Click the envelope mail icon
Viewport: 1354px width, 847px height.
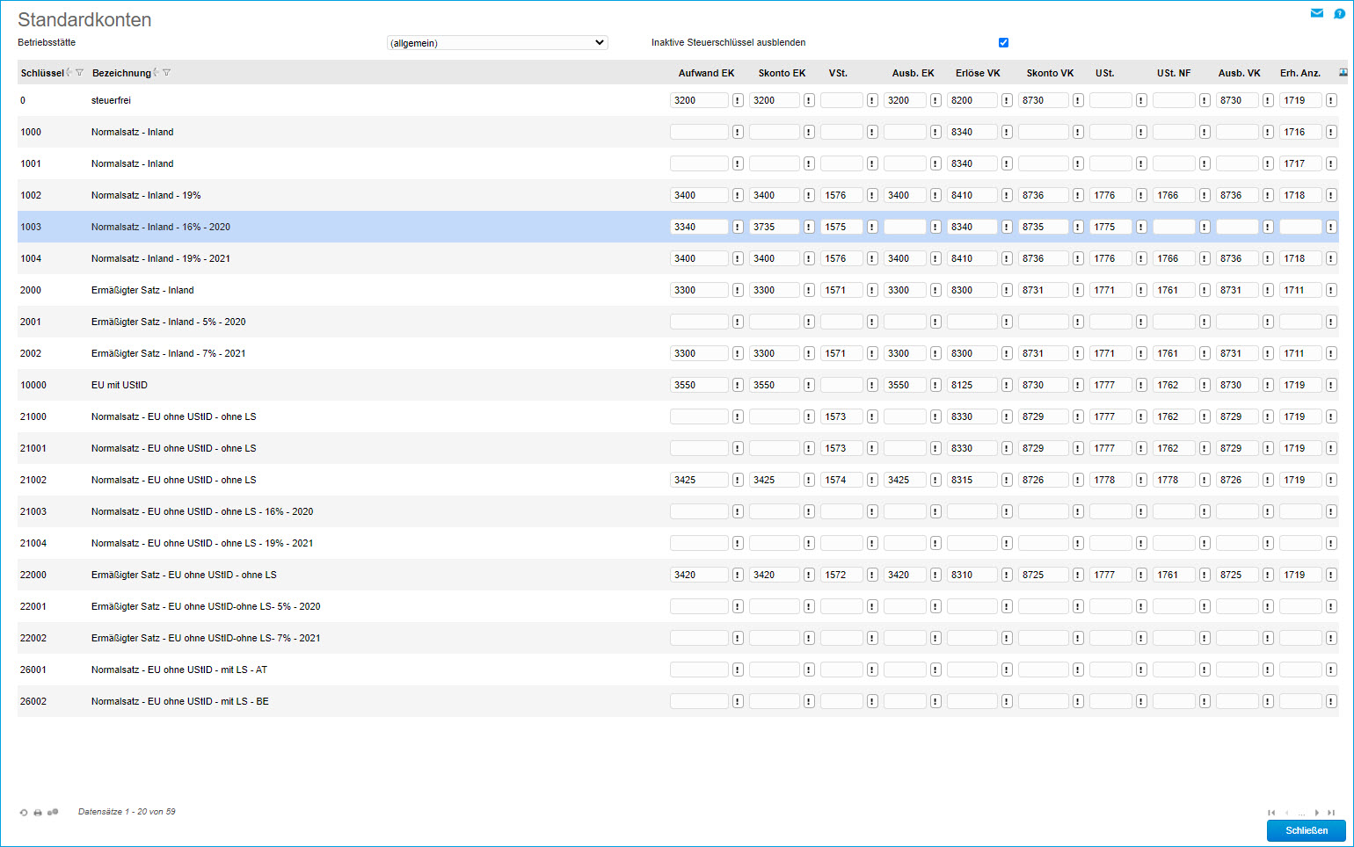1316,13
